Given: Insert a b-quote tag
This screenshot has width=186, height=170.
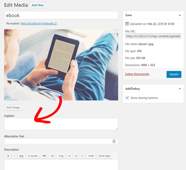Looking at the screenshot, I should coord(33,156).
